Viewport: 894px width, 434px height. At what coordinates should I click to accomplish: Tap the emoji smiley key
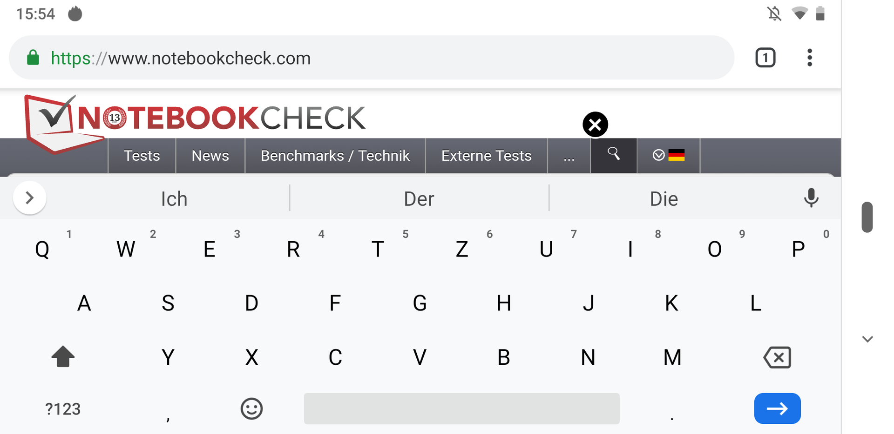[x=251, y=409]
